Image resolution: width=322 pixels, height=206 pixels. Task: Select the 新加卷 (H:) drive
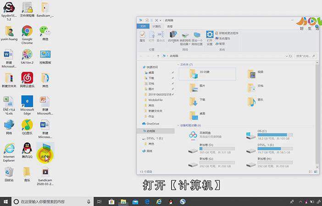pos(270,162)
